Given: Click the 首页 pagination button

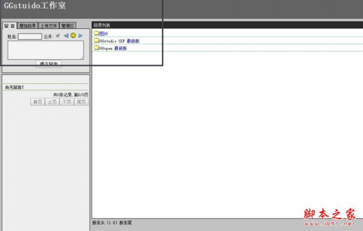Looking at the screenshot, I should click(x=38, y=102).
